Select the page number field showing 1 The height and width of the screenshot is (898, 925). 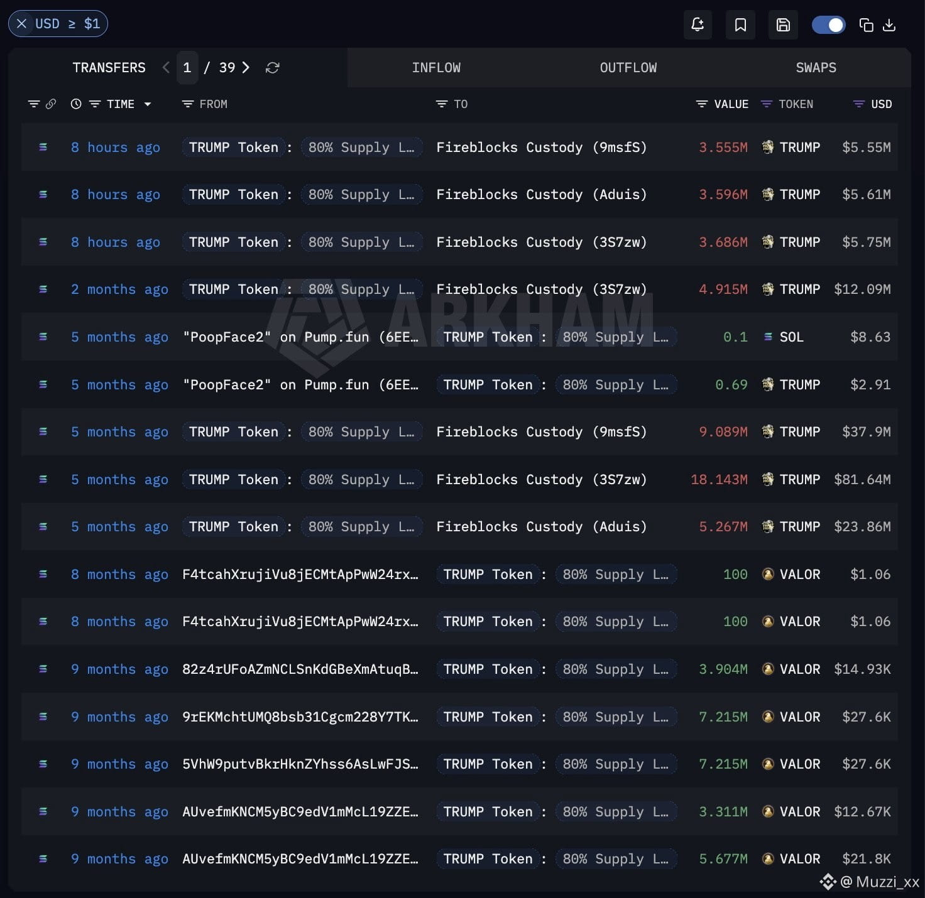187,67
